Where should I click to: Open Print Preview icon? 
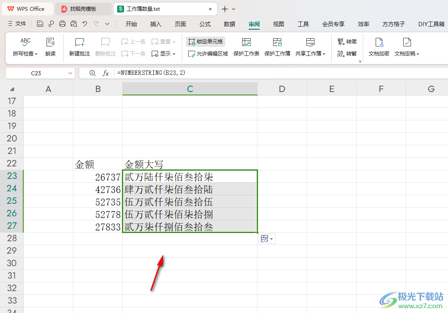pyautogui.click(x=74, y=24)
